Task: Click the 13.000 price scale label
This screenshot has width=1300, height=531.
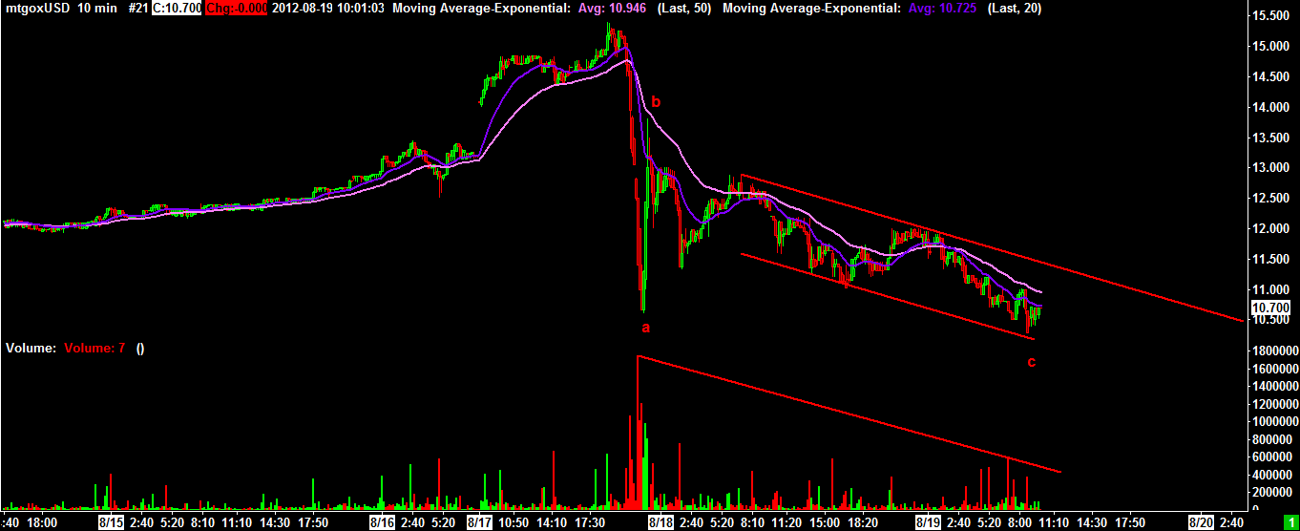Action: [x=1272, y=168]
